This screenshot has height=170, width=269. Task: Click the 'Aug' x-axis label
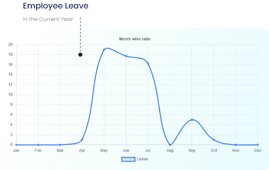pyautogui.click(x=170, y=150)
